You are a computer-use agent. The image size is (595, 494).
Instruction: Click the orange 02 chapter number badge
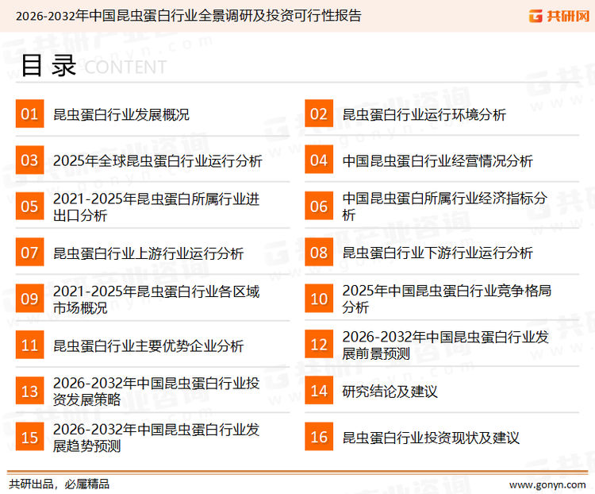coord(319,115)
